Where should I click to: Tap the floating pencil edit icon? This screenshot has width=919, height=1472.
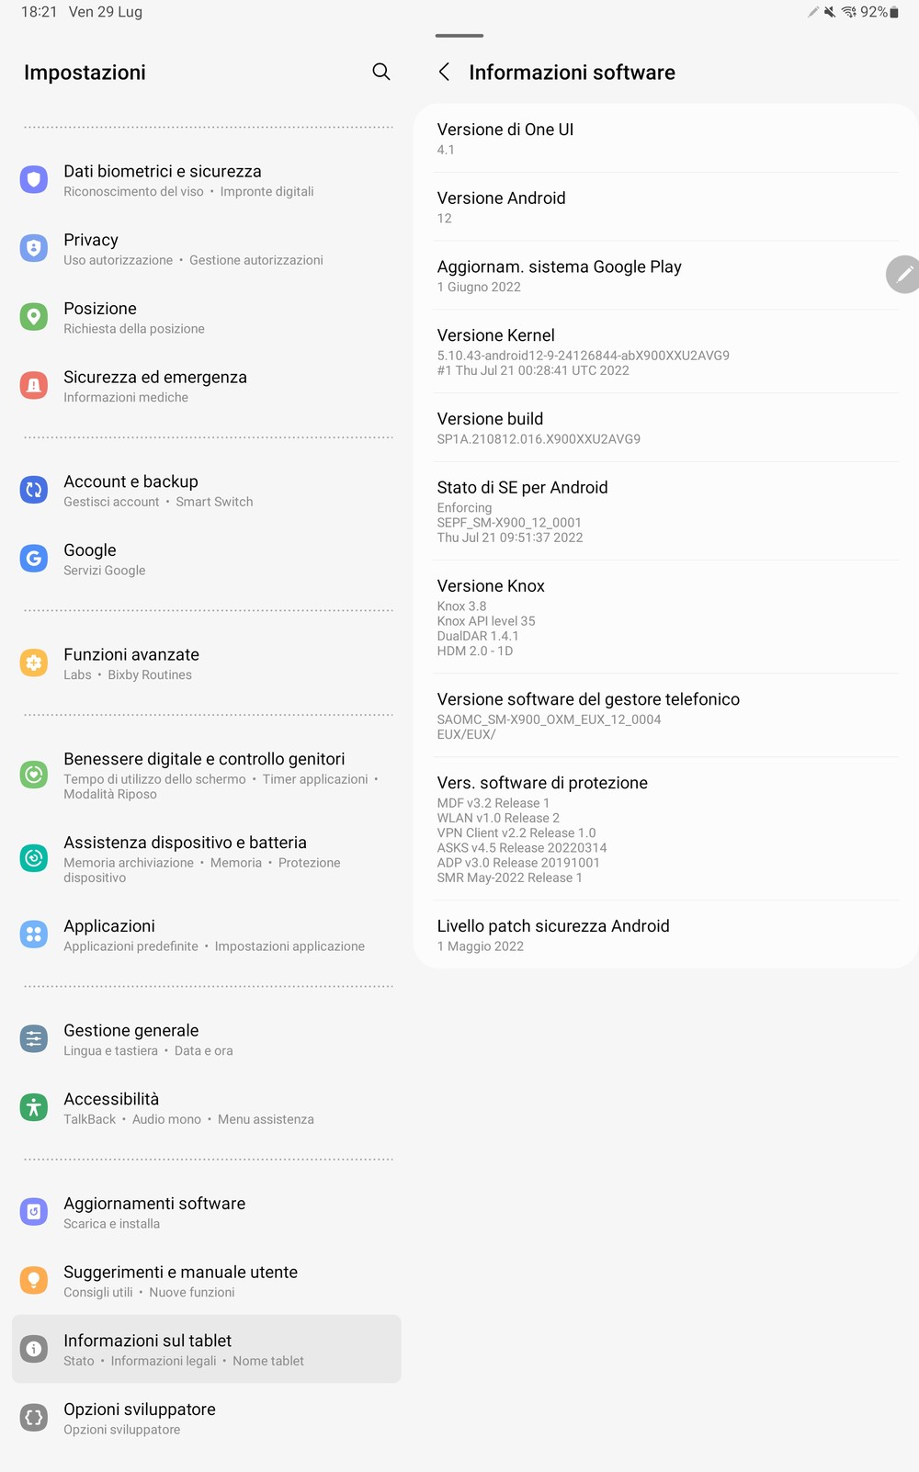pos(903,274)
